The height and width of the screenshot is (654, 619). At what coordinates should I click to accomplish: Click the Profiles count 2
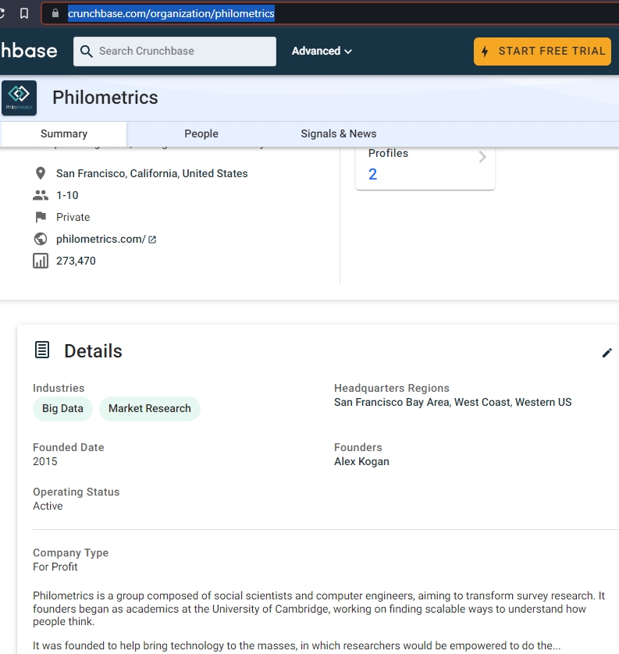pyautogui.click(x=372, y=174)
